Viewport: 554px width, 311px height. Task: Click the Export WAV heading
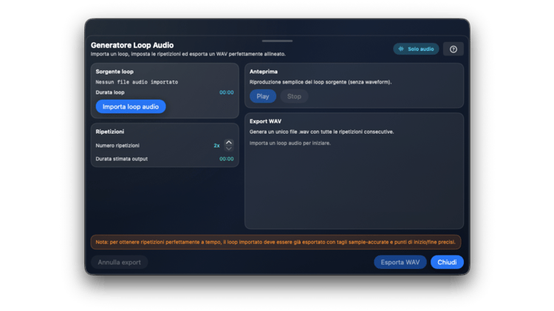(265, 121)
